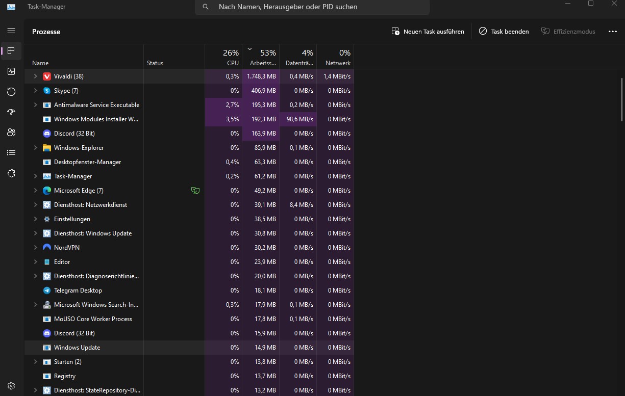Screen dimensions: 625x396
Task: Click the Task-Manager process row icon
Action: [x=47, y=176]
